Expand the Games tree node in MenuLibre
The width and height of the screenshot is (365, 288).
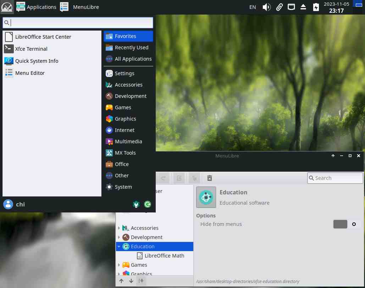tap(119, 265)
